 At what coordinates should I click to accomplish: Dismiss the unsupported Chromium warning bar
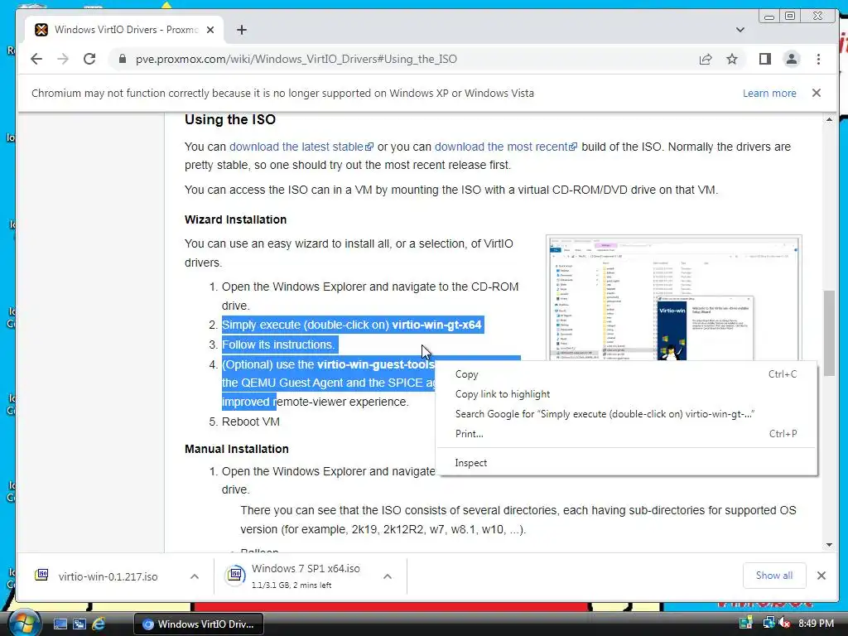coord(816,93)
